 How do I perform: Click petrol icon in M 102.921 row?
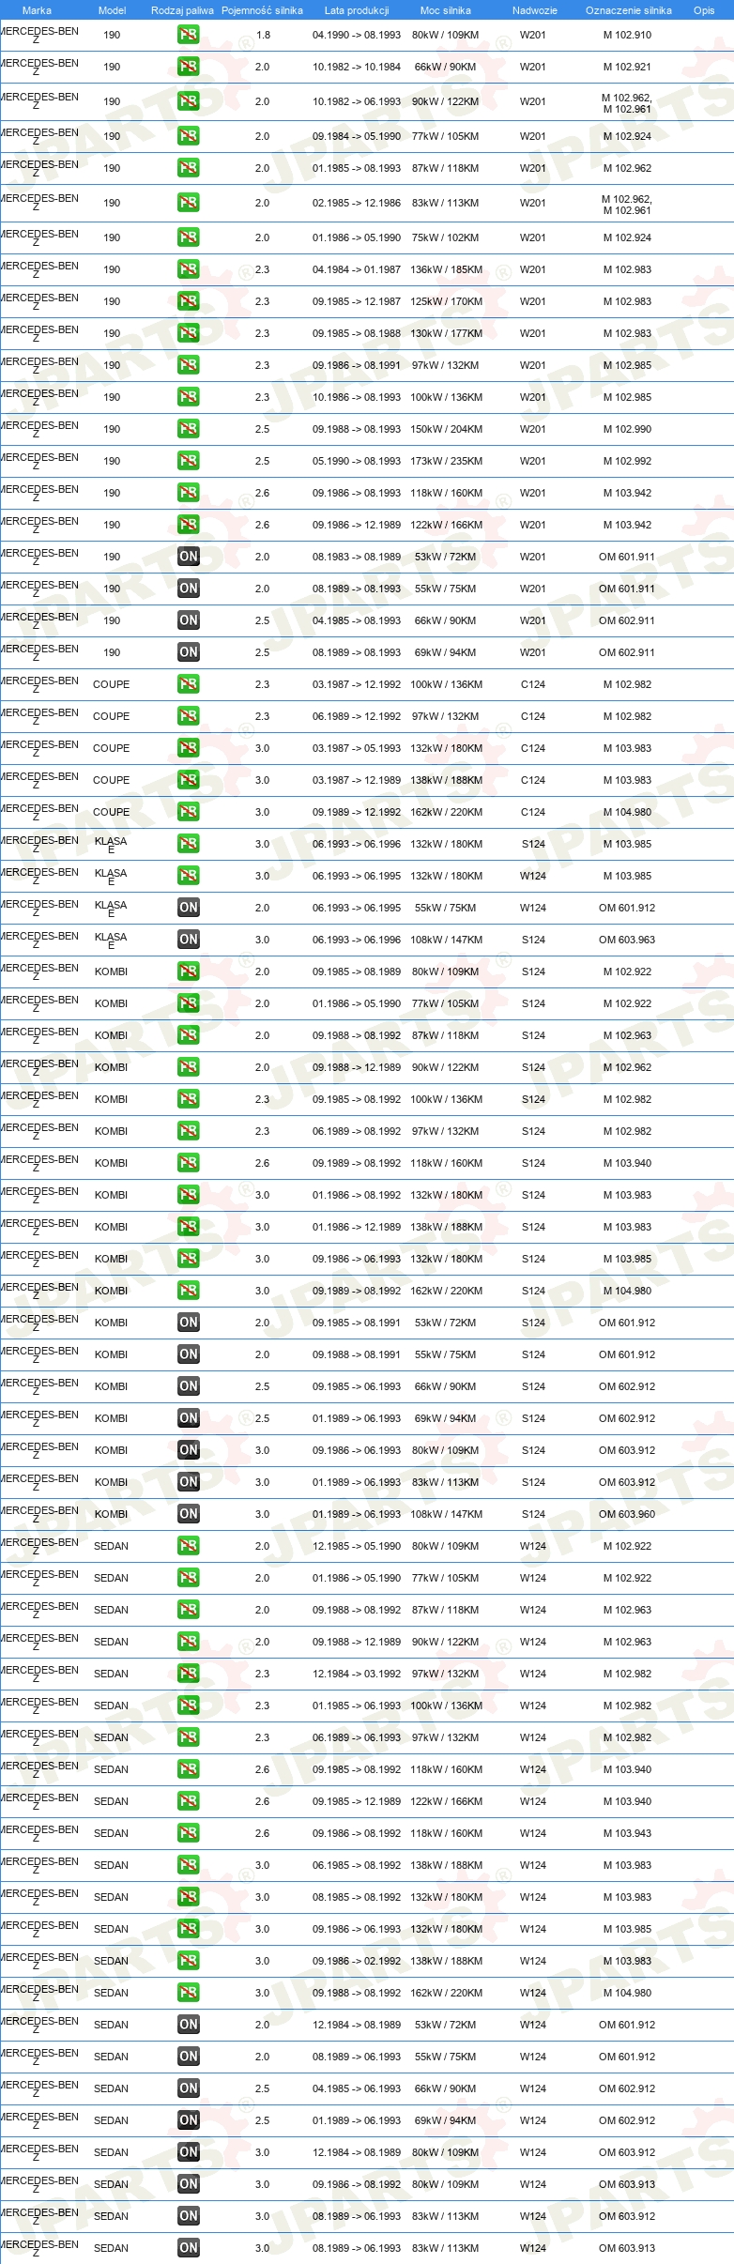[189, 67]
